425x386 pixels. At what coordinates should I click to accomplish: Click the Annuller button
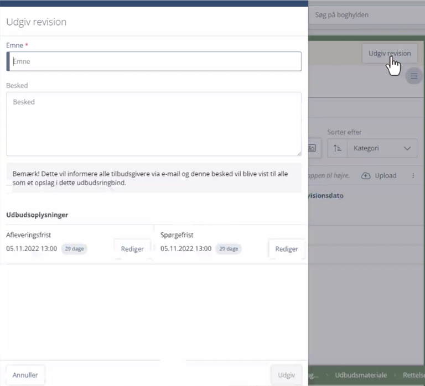click(25, 375)
